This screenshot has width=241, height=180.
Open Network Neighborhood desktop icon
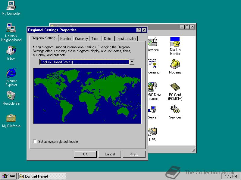11,32
